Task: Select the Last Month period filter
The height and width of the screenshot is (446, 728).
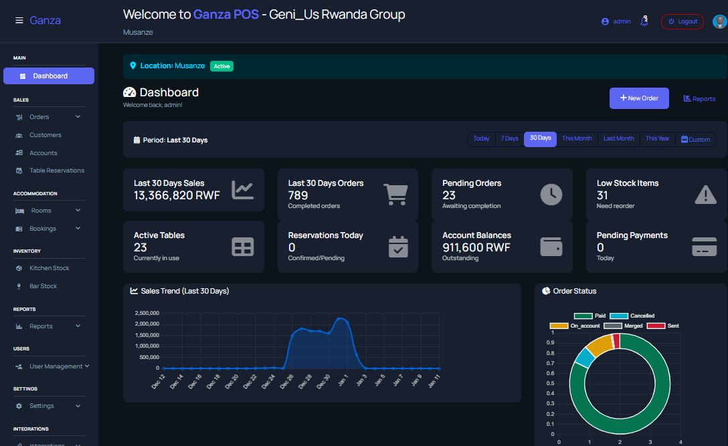Action: 618,138
